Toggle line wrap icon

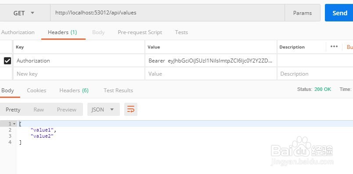point(131,109)
